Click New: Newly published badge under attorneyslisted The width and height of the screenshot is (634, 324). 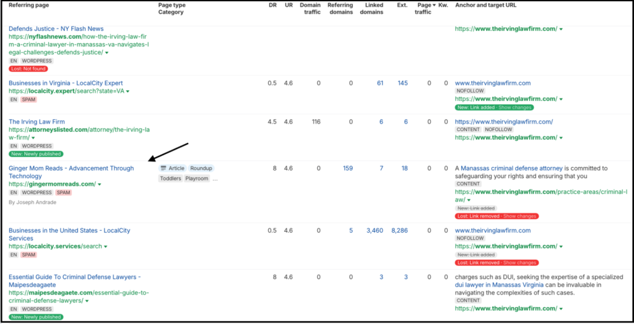(36, 154)
